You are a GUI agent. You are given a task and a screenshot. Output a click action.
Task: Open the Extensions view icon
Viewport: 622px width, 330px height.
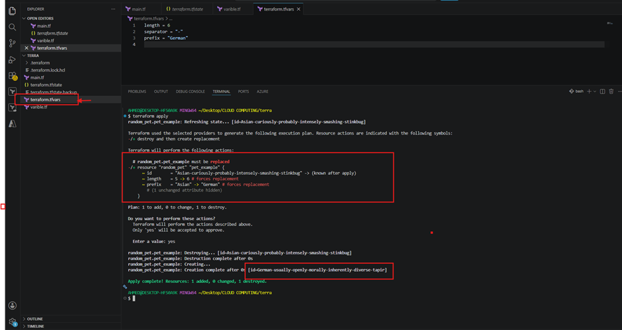(x=13, y=76)
